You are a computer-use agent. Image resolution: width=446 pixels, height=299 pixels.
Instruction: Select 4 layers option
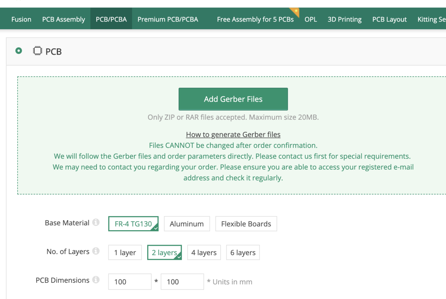pyautogui.click(x=204, y=253)
